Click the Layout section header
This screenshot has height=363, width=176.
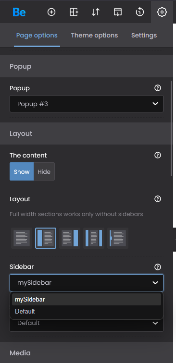pos(87,133)
